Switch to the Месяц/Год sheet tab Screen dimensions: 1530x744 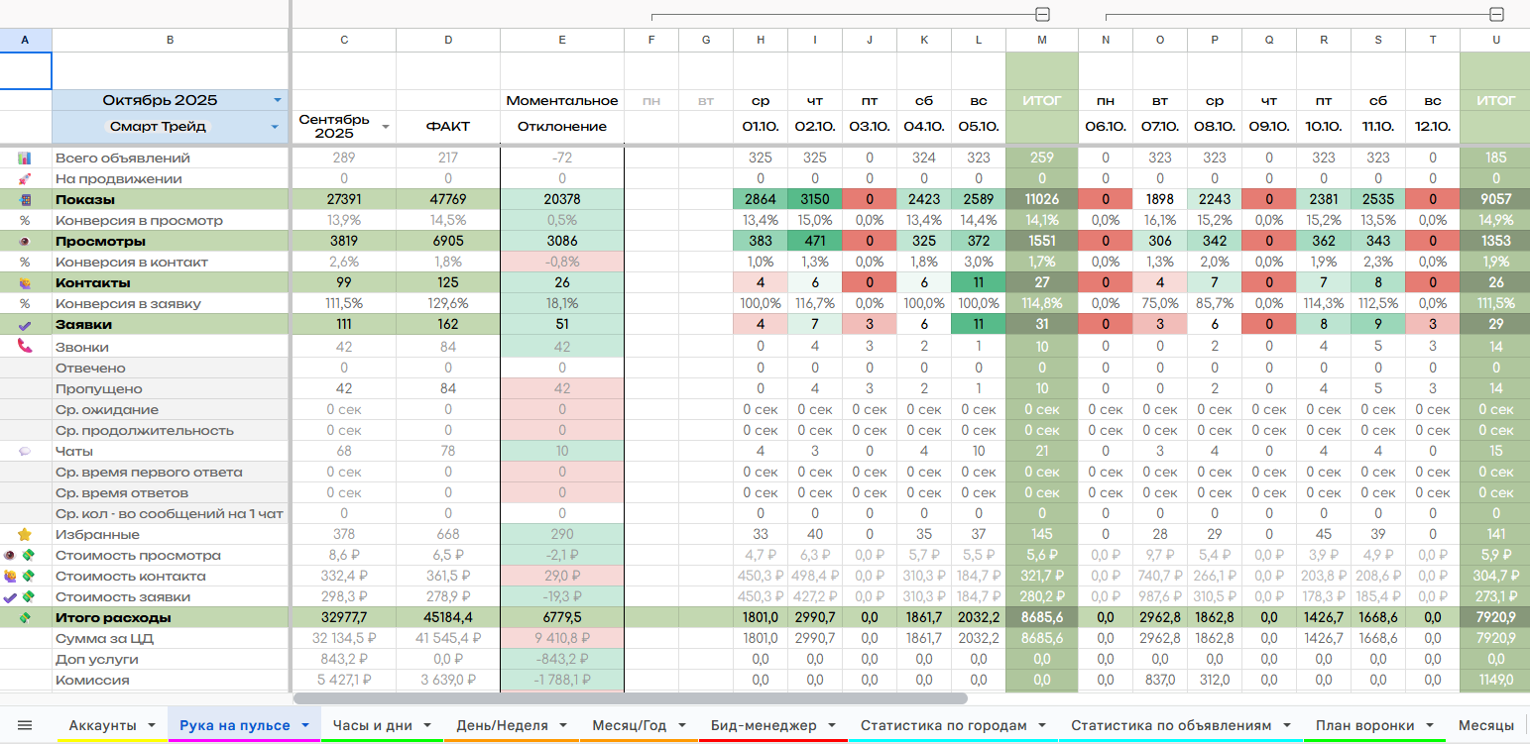tap(630, 726)
